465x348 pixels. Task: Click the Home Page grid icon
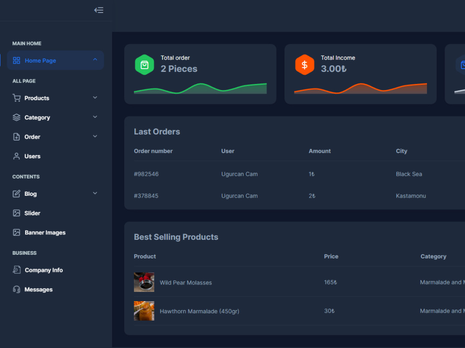coord(17,60)
